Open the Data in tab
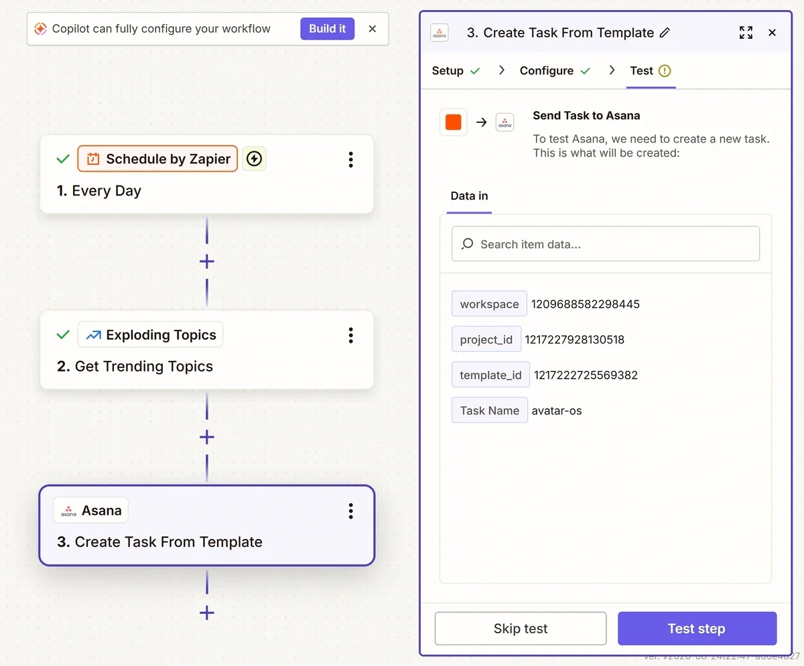Image resolution: width=804 pixels, height=666 pixels. (469, 196)
